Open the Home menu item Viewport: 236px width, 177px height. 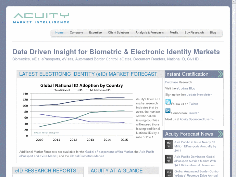point(59,32)
